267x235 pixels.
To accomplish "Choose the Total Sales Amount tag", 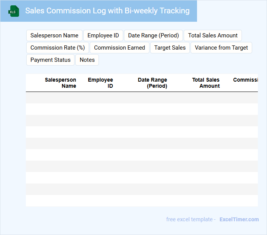I will (x=213, y=35).
